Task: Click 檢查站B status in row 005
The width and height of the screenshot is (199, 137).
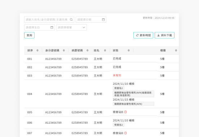Action: click(118, 112)
